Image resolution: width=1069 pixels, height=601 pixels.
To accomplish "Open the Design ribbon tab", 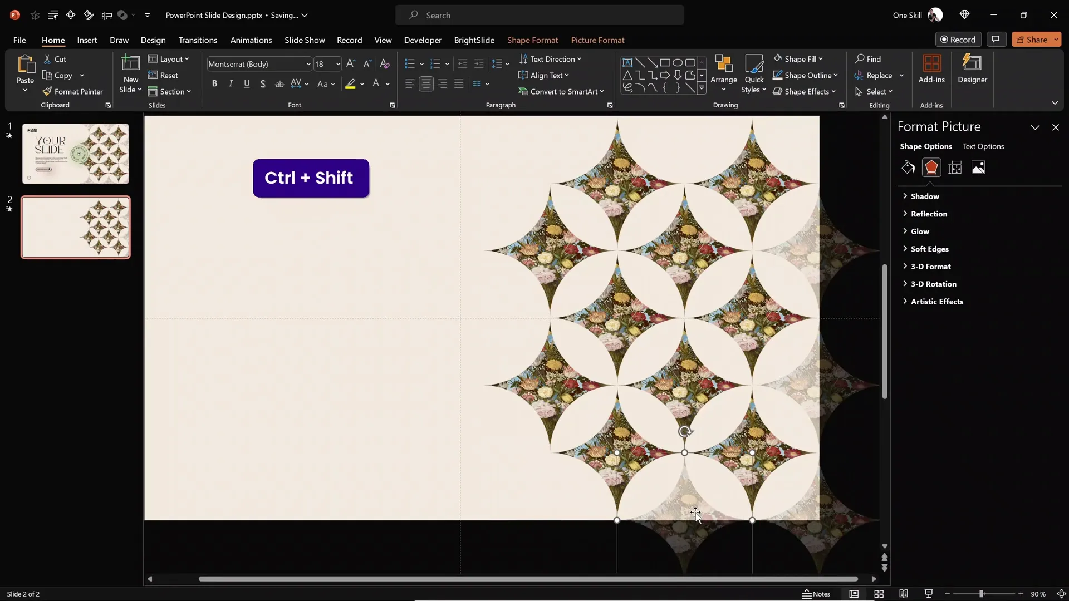I will [x=153, y=40].
